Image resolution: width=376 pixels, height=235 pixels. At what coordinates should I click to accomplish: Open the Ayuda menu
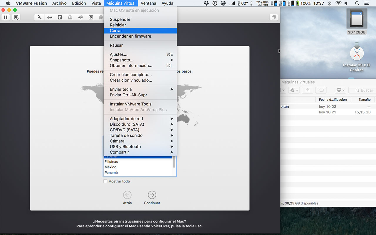click(x=167, y=3)
